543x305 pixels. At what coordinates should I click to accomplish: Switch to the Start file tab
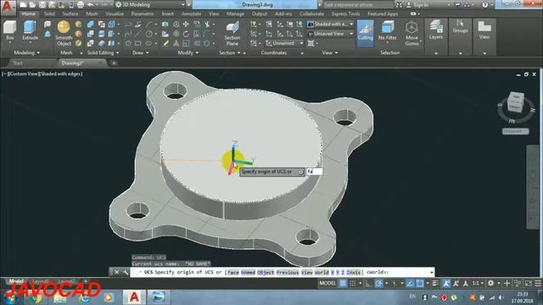pyautogui.click(x=18, y=63)
